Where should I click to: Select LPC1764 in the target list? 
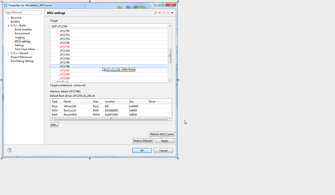point(109,59)
